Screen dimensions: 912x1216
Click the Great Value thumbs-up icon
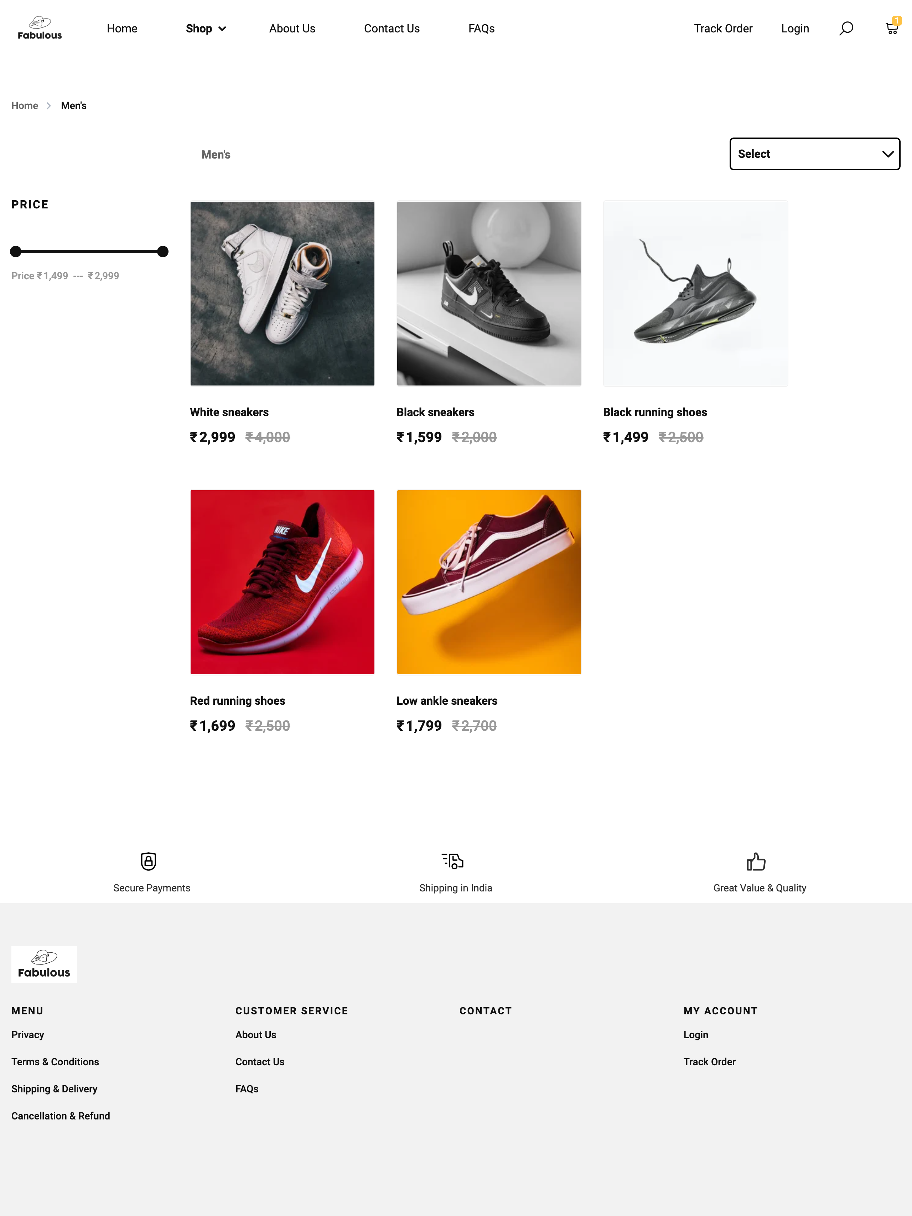pos(756,861)
